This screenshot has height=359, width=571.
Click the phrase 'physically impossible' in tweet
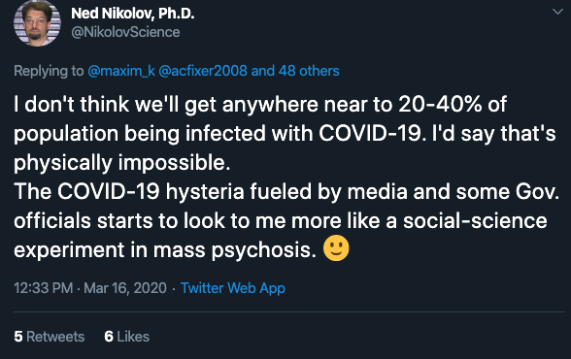pyautogui.click(x=121, y=163)
